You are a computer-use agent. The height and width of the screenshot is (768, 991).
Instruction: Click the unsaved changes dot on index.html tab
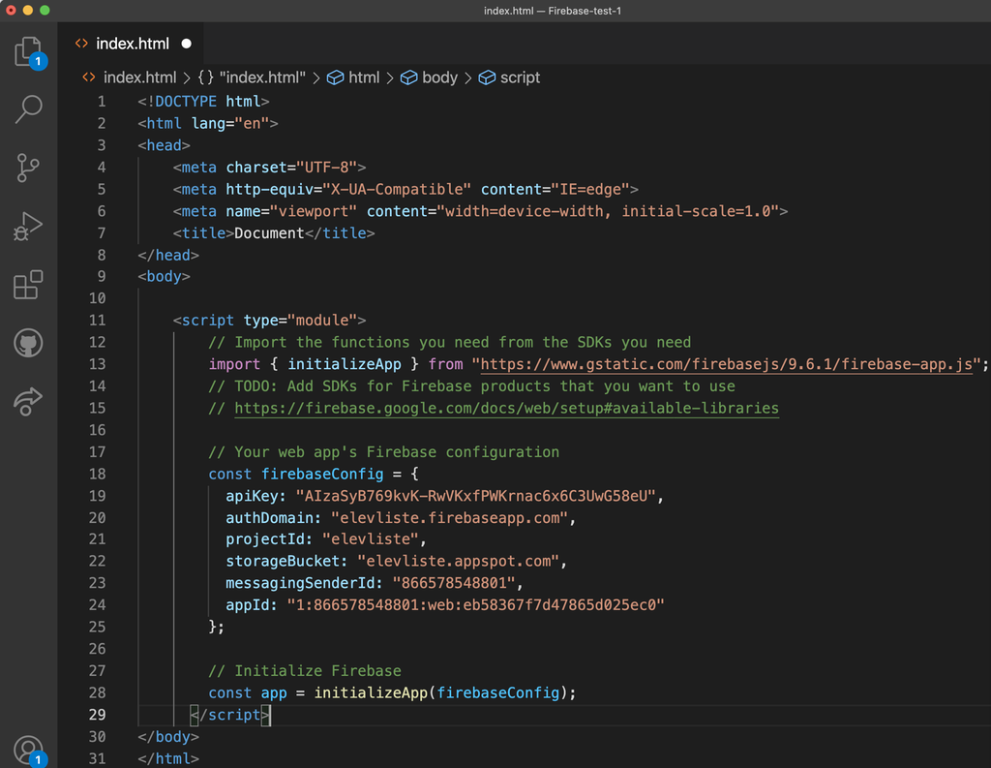point(185,43)
